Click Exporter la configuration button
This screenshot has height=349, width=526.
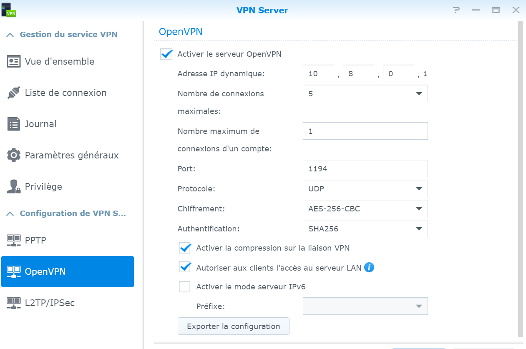click(x=233, y=326)
